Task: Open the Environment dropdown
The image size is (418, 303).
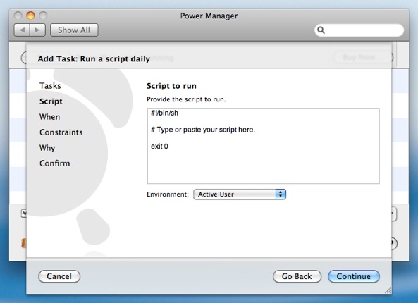Action: (240, 194)
